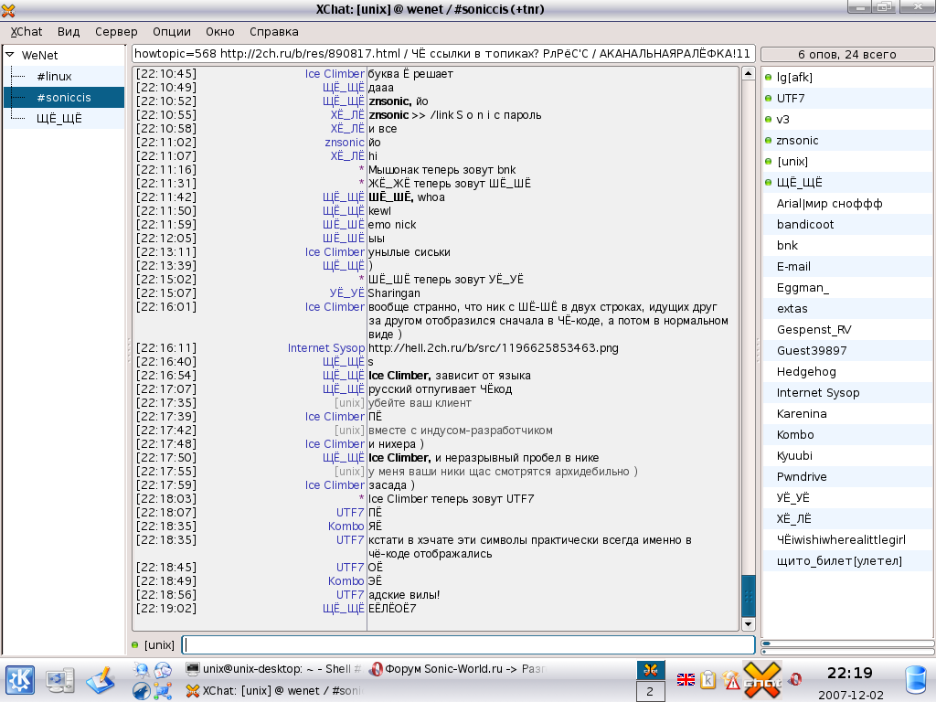Open the hell.2ch.ru png link
The height and width of the screenshot is (702, 936).
click(x=493, y=348)
